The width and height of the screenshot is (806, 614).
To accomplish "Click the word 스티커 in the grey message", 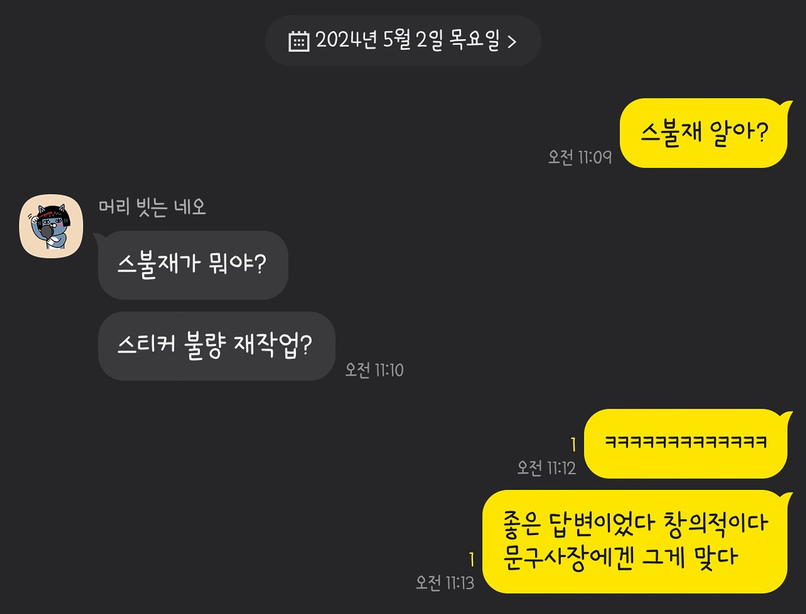I will pyautogui.click(x=147, y=344).
